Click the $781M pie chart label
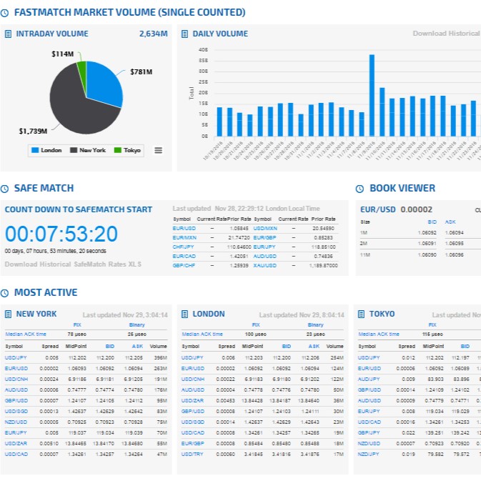 (141, 71)
